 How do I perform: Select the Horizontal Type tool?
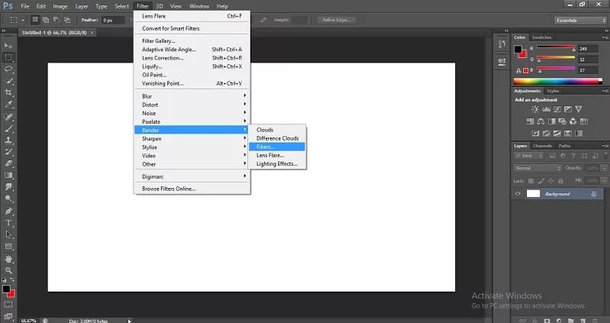coord(8,223)
